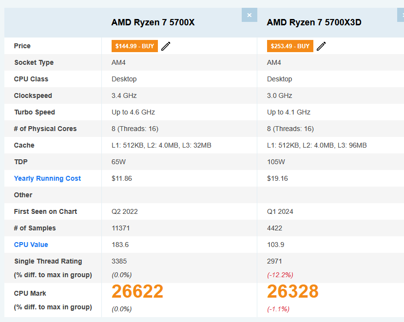This screenshot has height=322, width=404.
Task: Click Q2 2022 first seen value
Action: [x=124, y=211]
